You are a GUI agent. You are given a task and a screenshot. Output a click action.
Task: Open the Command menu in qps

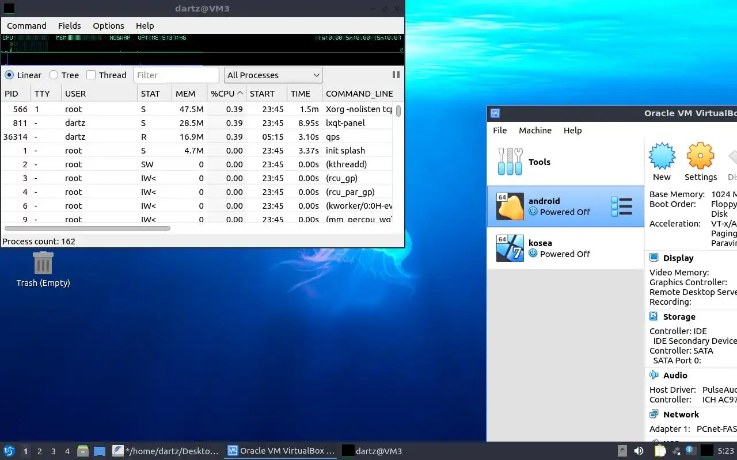click(26, 25)
